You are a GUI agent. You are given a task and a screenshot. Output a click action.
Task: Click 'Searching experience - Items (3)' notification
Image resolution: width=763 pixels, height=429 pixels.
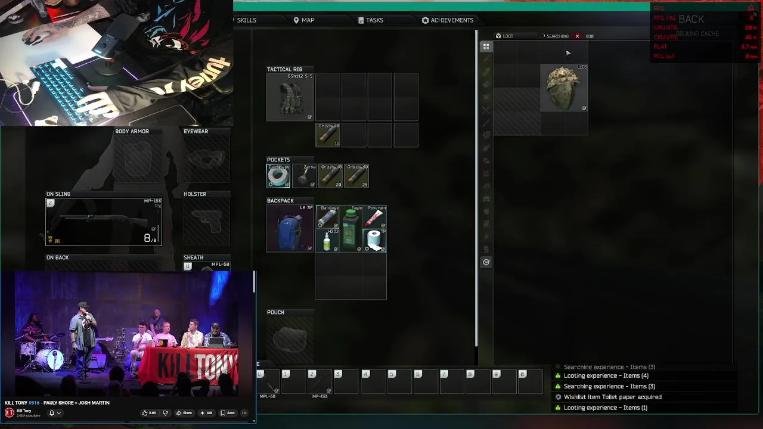609,386
